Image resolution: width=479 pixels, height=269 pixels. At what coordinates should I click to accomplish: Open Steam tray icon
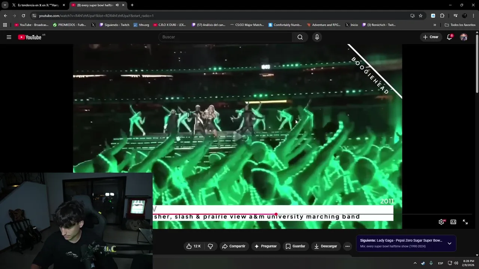tap(423, 263)
